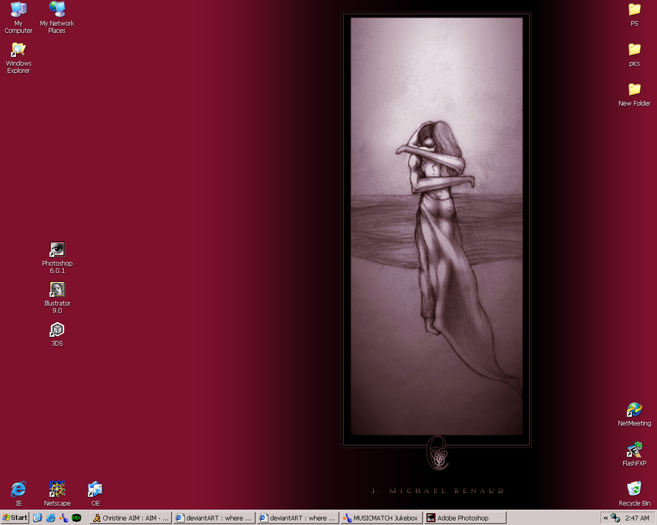Switch to Adobe Photoshop taskbar window
The width and height of the screenshot is (657, 525).
point(465,518)
